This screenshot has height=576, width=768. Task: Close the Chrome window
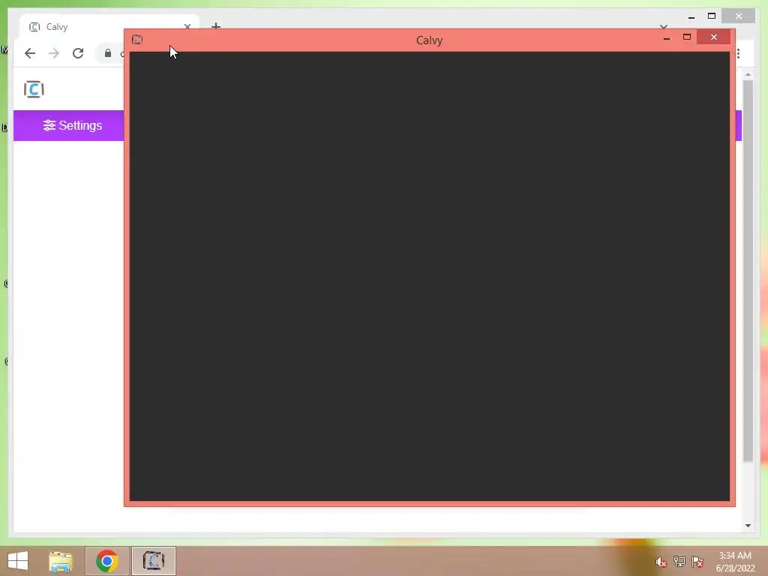[739, 16]
